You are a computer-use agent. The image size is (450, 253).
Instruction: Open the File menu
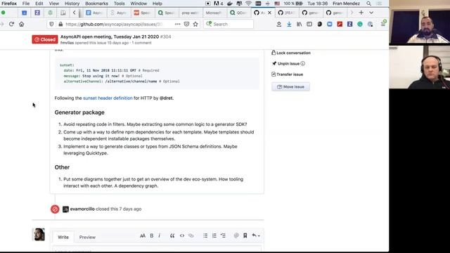click(x=26, y=4)
